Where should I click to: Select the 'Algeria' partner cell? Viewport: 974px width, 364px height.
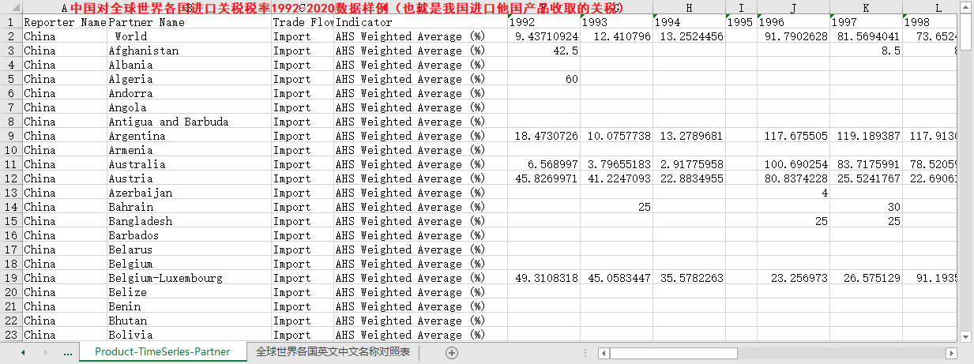click(x=190, y=79)
